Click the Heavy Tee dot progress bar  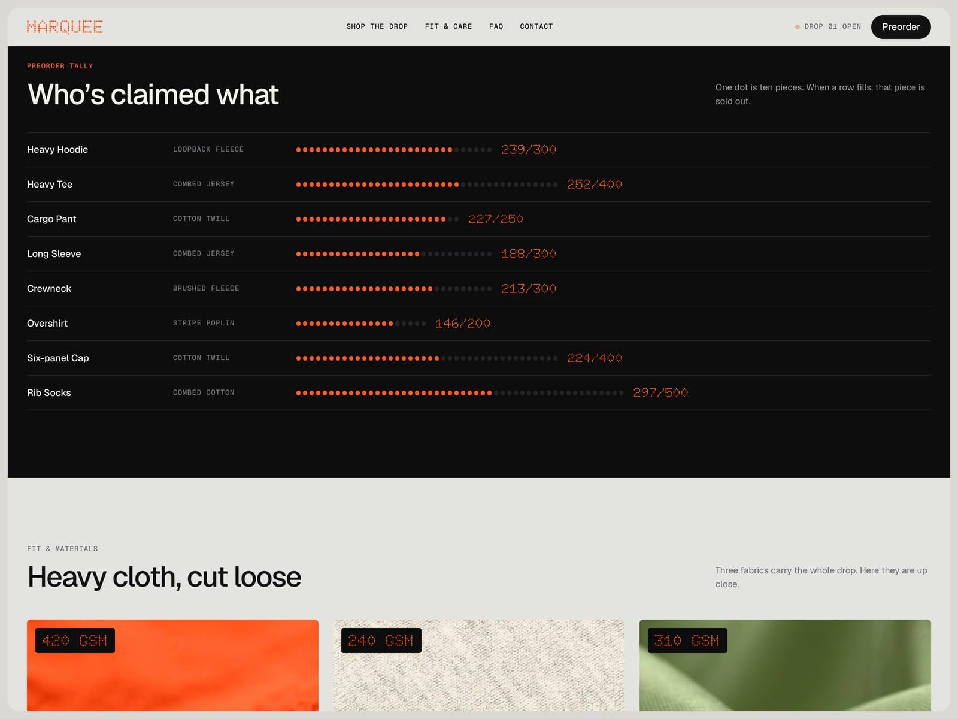tap(427, 185)
